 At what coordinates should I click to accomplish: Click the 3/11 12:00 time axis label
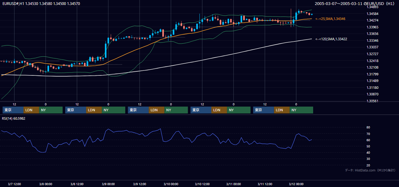click(265, 184)
